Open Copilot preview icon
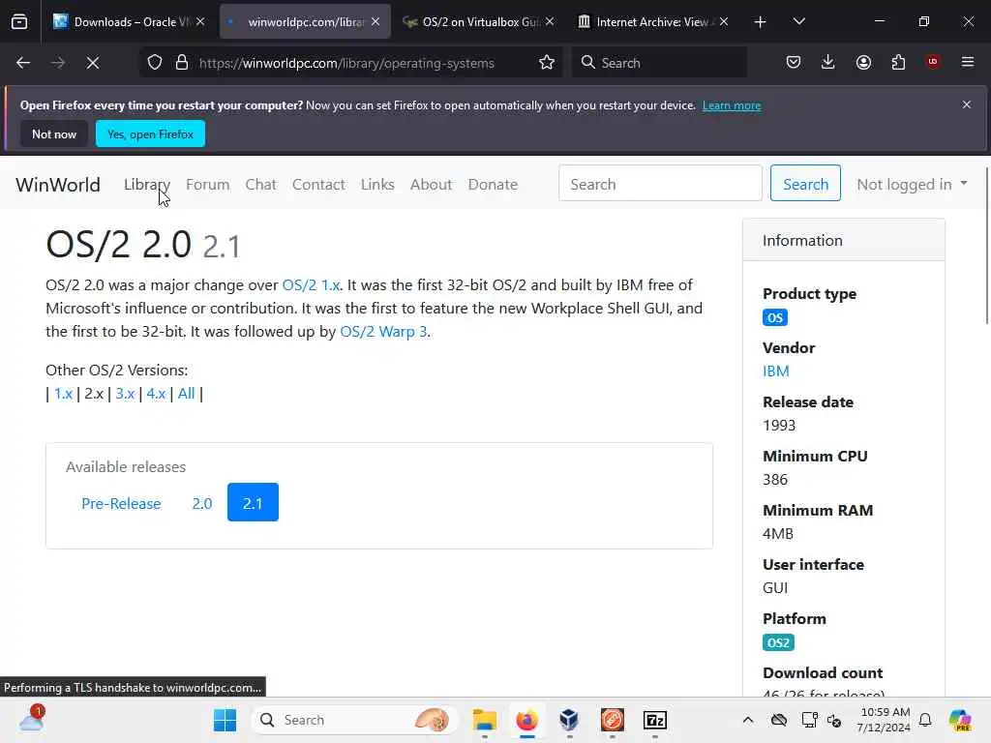The height and width of the screenshot is (743, 991). click(x=960, y=720)
